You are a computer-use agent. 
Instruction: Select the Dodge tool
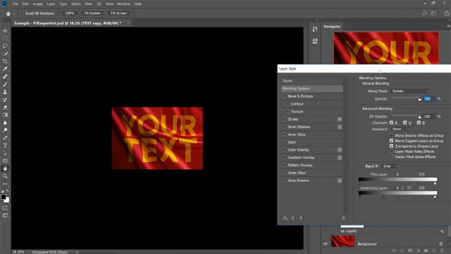pyautogui.click(x=5, y=130)
